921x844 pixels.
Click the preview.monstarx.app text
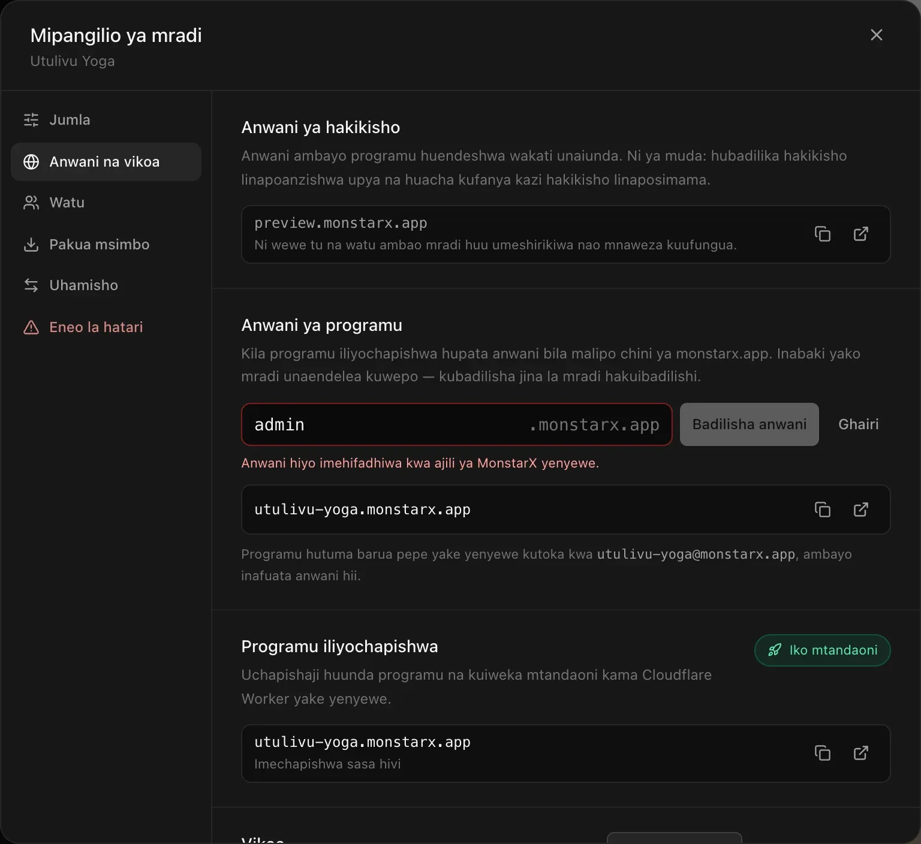(341, 223)
